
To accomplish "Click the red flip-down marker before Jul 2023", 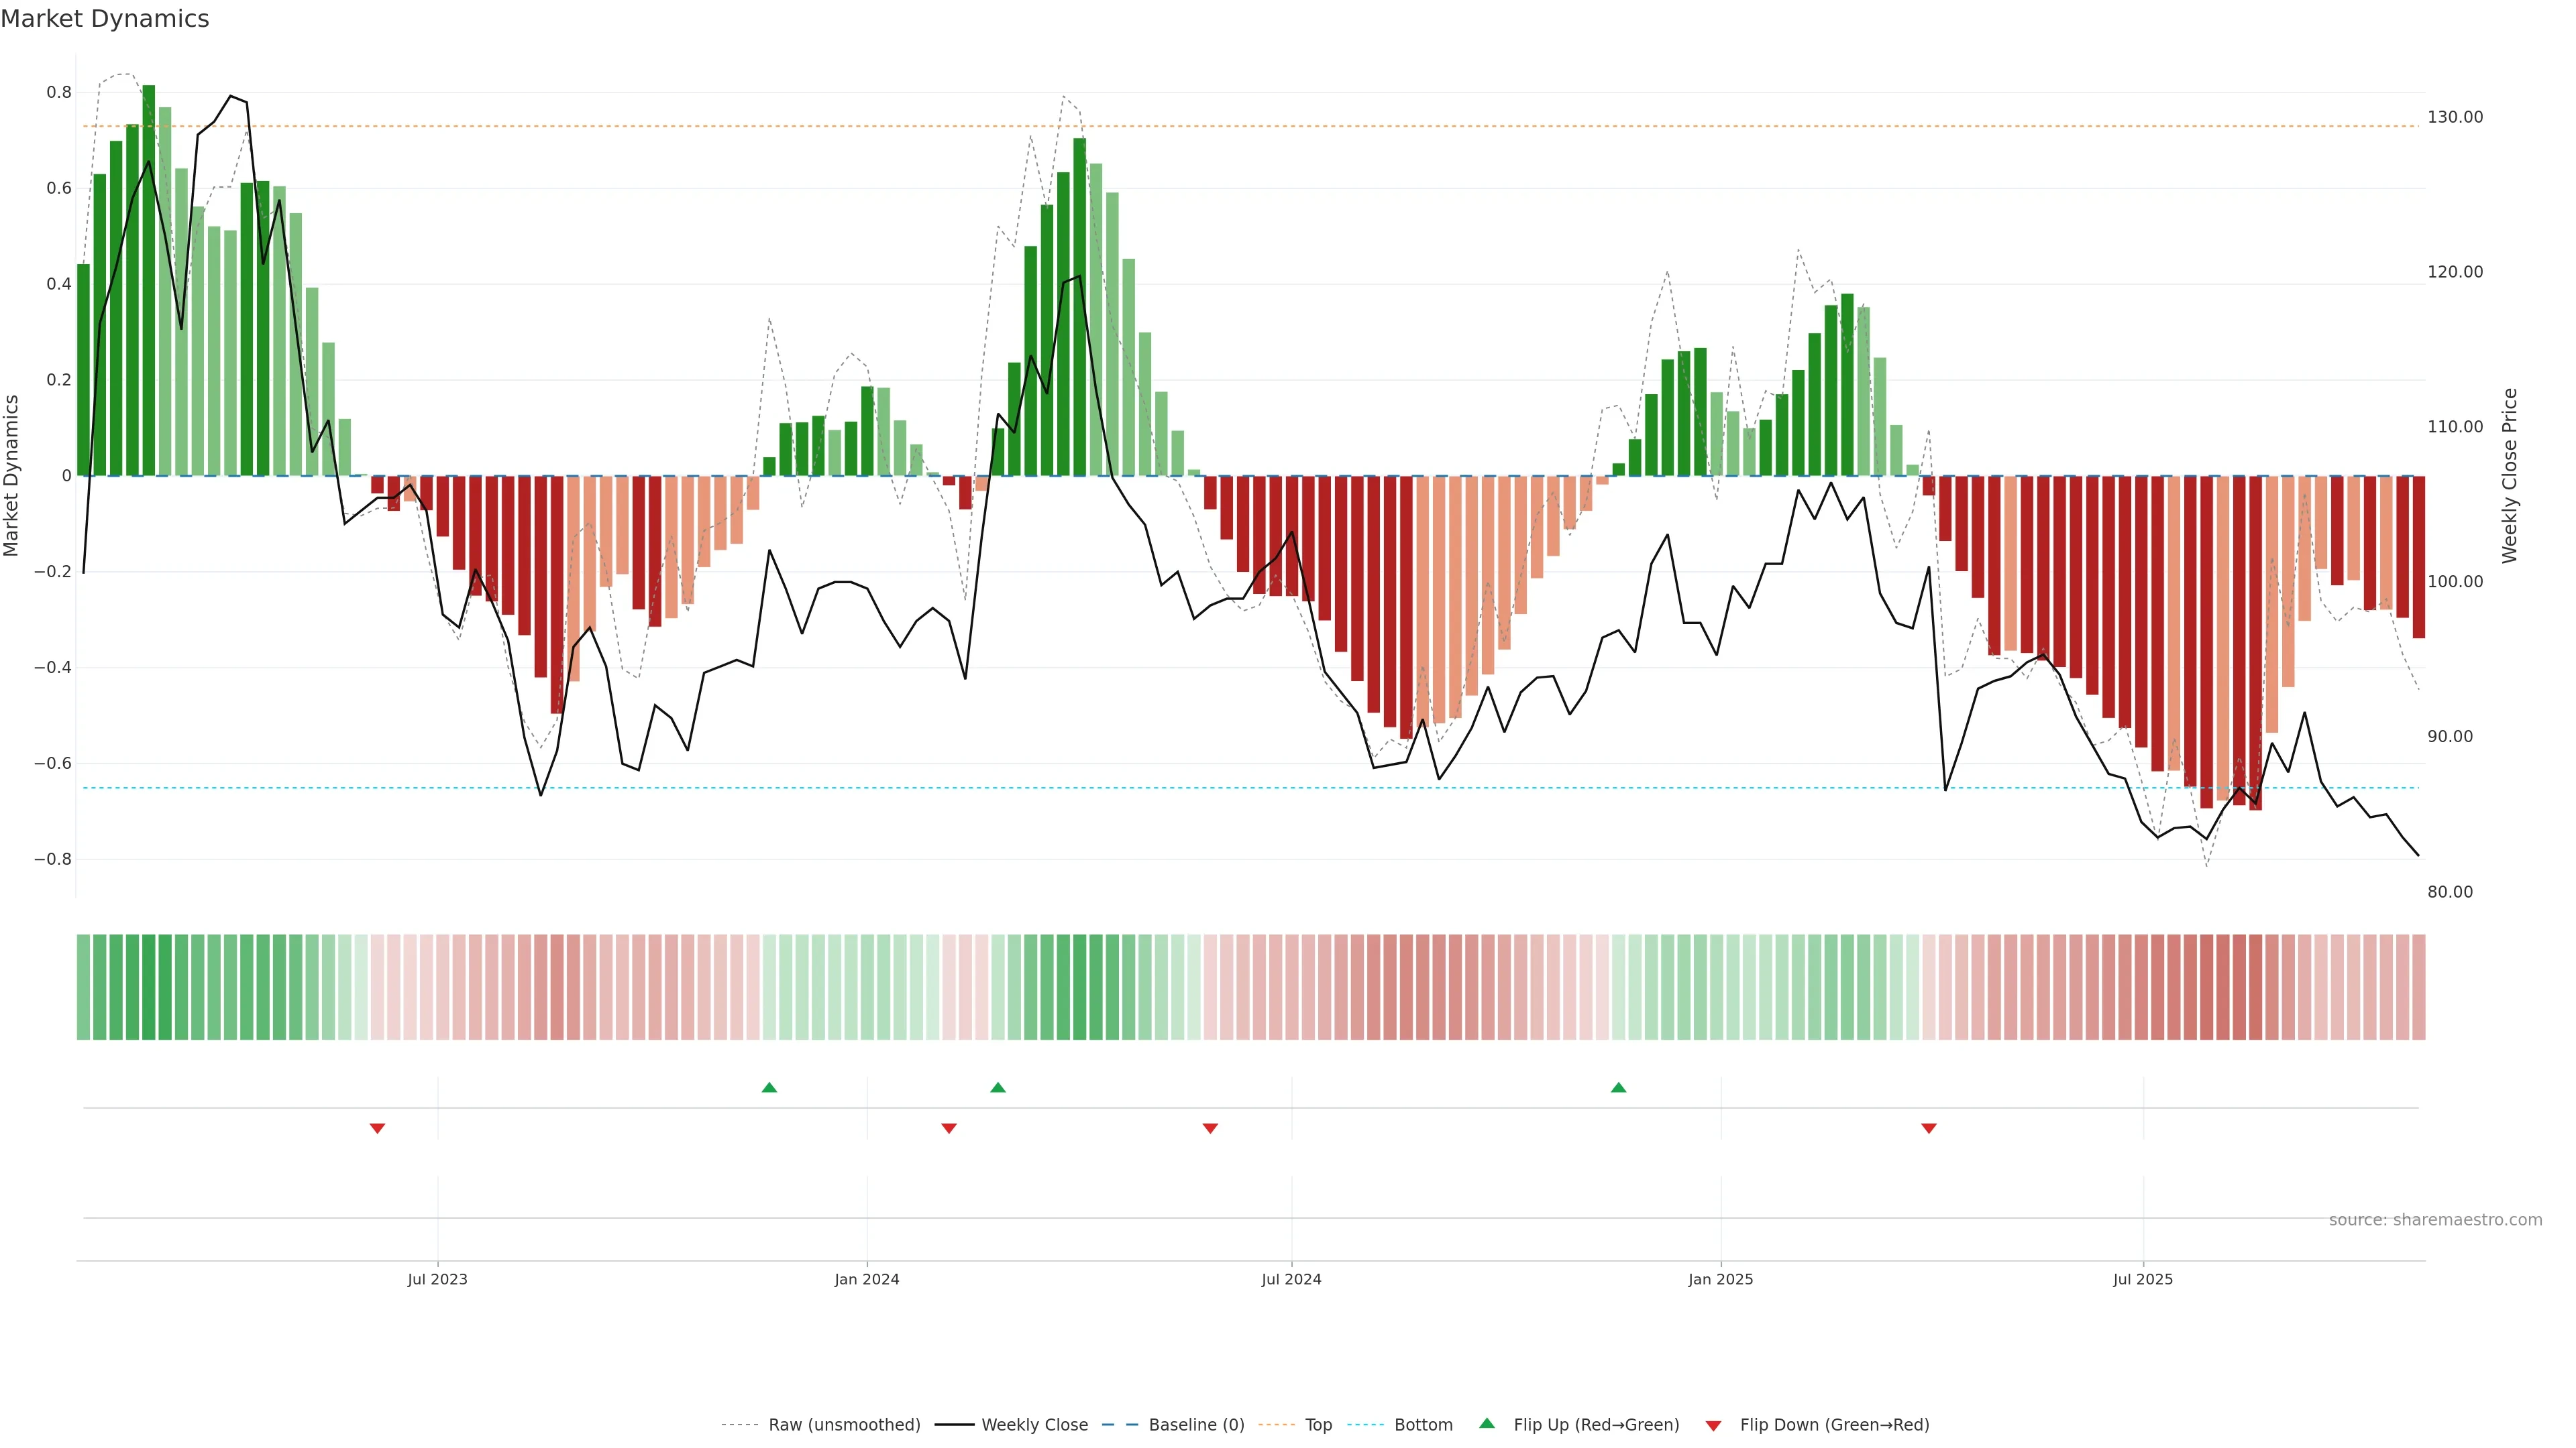I will click(377, 1128).
